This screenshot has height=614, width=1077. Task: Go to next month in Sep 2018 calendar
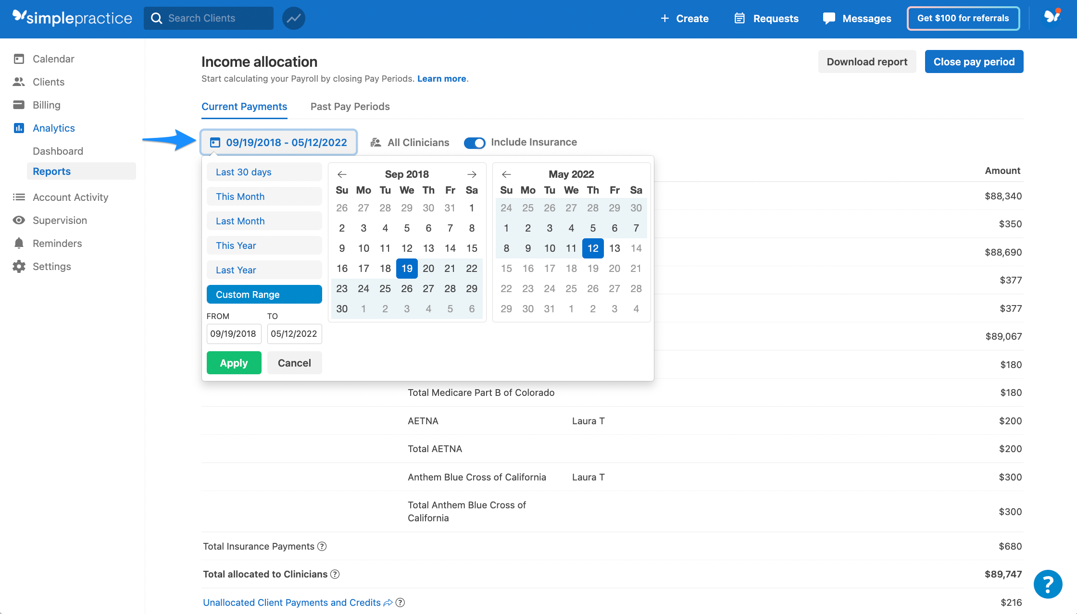click(472, 174)
